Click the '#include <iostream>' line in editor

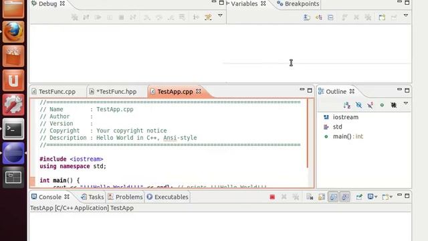[72, 159]
